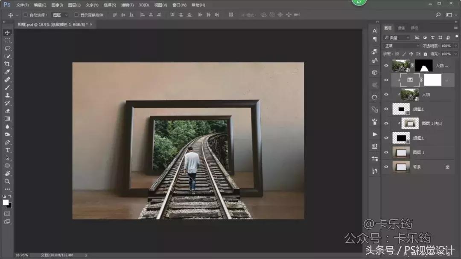The height and width of the screenshot is (259, 461).
Task: Click the search icon in the options bar
Action: tap(438, 15)
